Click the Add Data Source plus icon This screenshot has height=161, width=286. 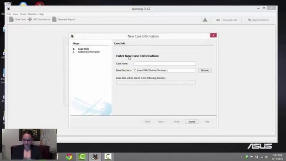[x=30, y=19]
